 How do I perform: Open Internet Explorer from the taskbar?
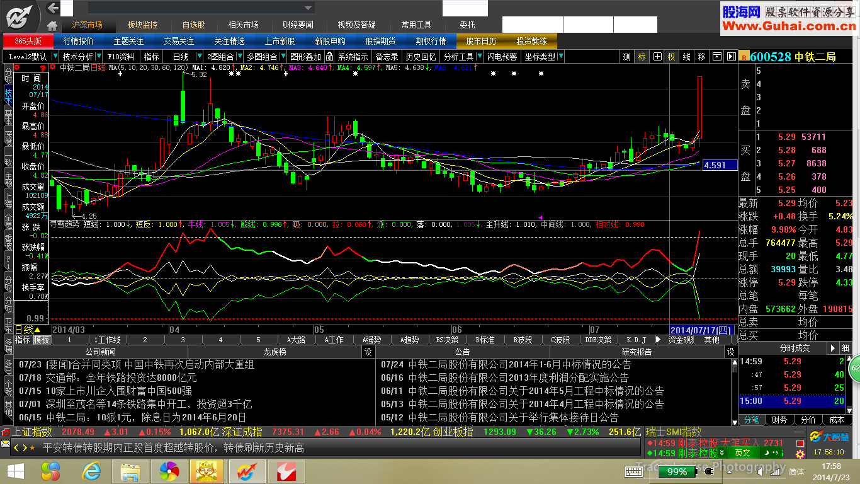tap(91, 470)
